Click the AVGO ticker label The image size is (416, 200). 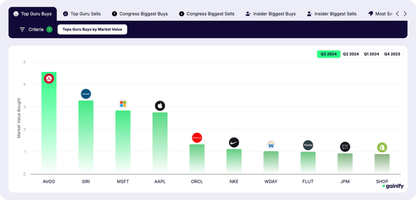pos(49,182)
